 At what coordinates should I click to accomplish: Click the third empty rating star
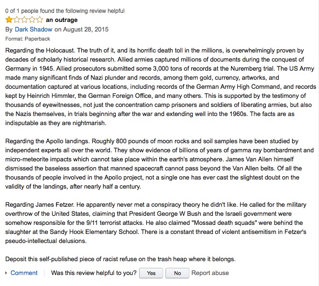[24, 20]
